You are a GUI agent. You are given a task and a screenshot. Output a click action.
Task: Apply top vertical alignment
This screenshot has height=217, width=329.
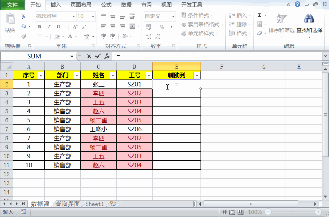tap(104, 16)
